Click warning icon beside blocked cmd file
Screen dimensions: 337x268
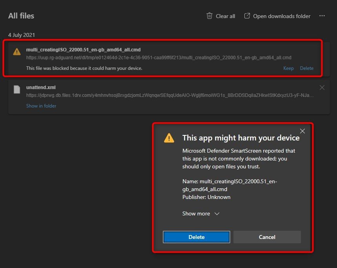(17, 51)
